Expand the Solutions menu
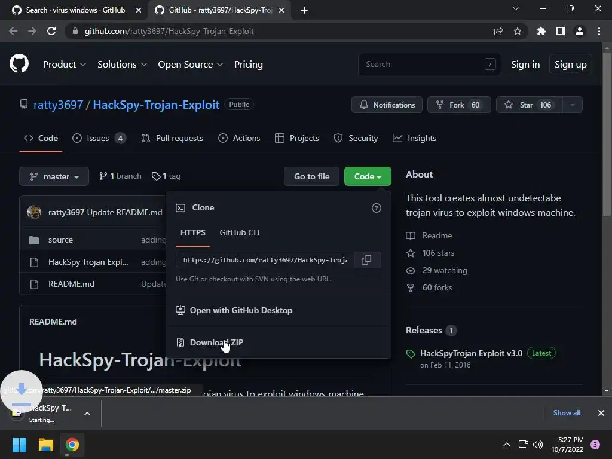 click(122, 65)
